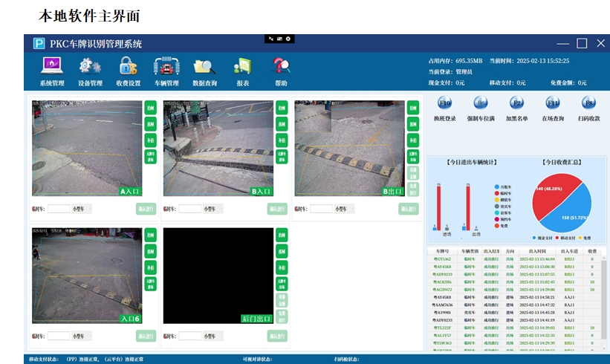Click the F11 在场查询 on-site query button
Screen dimensions: 610x364
[553, 104]
